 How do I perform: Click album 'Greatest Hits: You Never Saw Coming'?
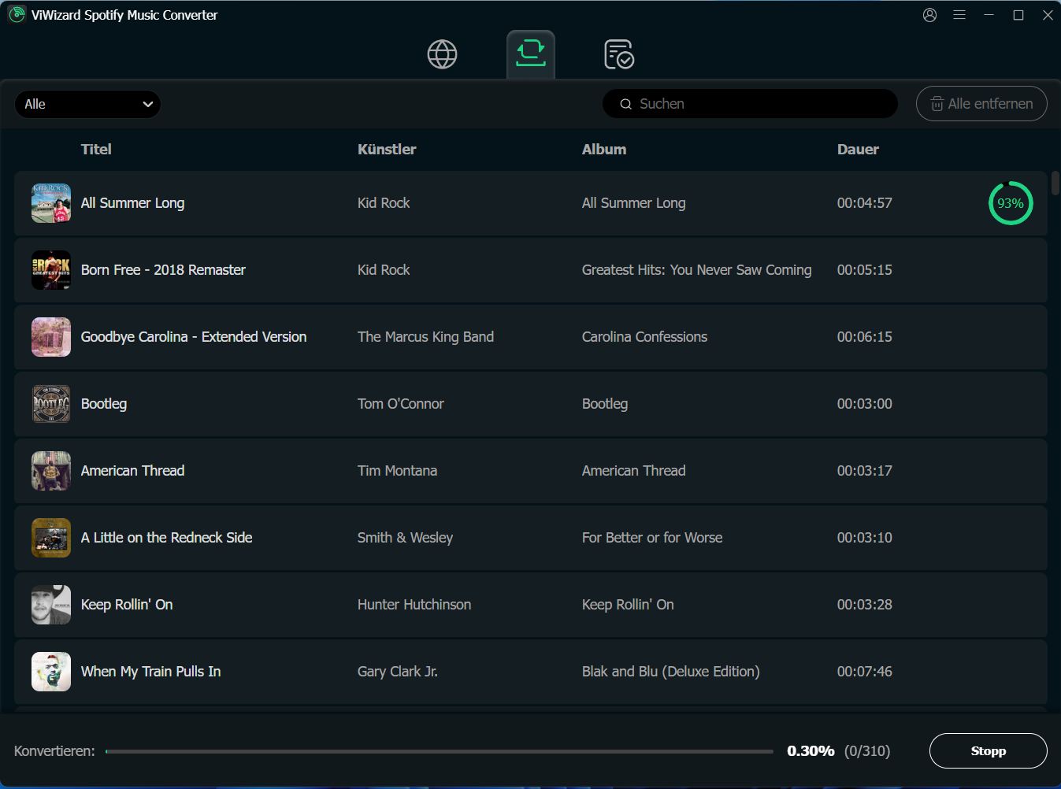(696, 270)
